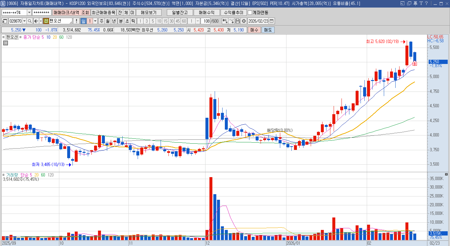Screen dimensions: 450x246
Task: Enable the 계좌연동 checkbox
Action: coord(250,13)
